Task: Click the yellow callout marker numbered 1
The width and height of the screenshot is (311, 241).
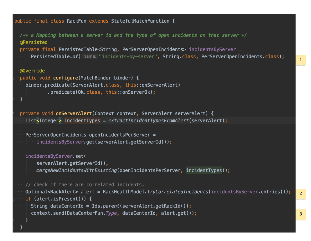Action: pyautogui.click(x=300, y=60)
